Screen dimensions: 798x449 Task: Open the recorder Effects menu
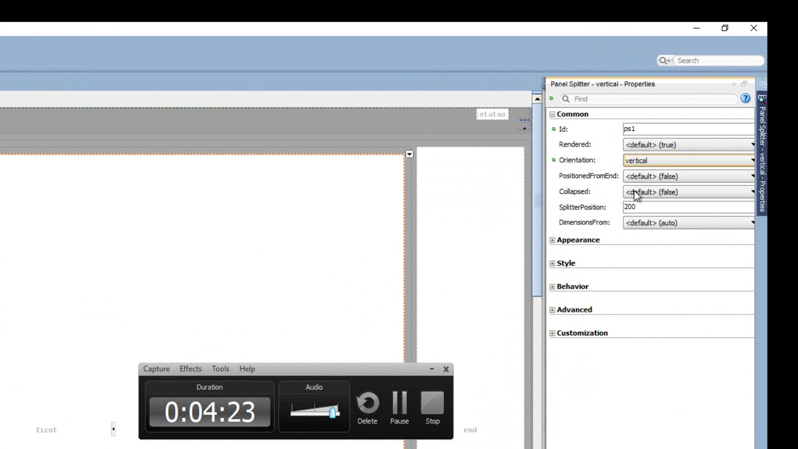coord(190,369)
